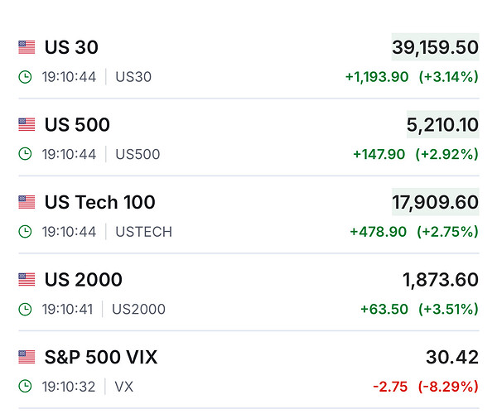Click the US2000 ticker symbol

click(138, 310)
